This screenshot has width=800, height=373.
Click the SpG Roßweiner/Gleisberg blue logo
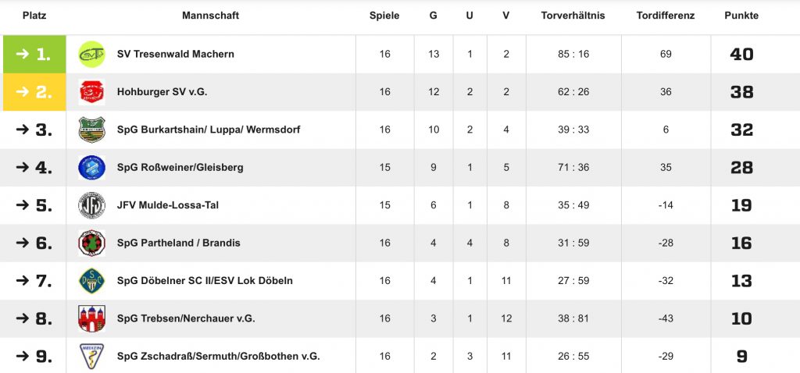coord(91,167)
